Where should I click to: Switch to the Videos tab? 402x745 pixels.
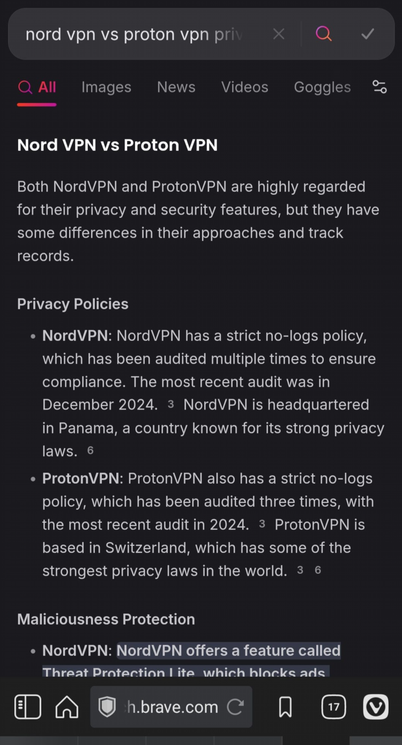point(245,87)
